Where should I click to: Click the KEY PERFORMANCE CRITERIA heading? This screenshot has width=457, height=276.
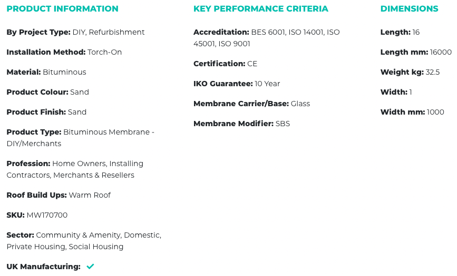pos(261,9)
